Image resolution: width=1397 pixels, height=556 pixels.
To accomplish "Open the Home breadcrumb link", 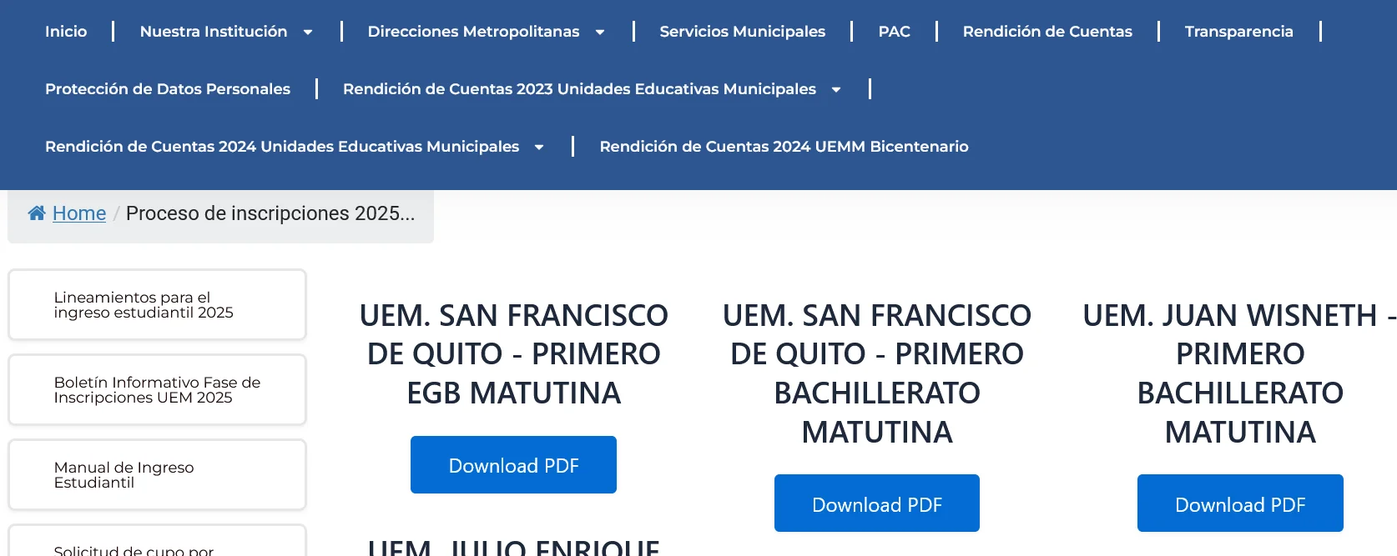I will click(x=79, y=213).
